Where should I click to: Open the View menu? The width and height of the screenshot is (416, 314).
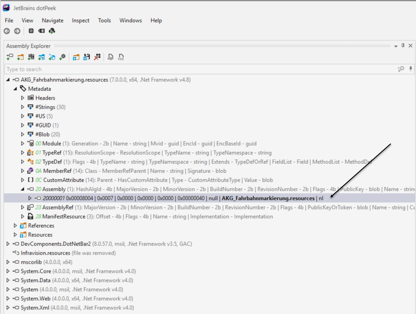pyautogui.click(x=27, y=20)
